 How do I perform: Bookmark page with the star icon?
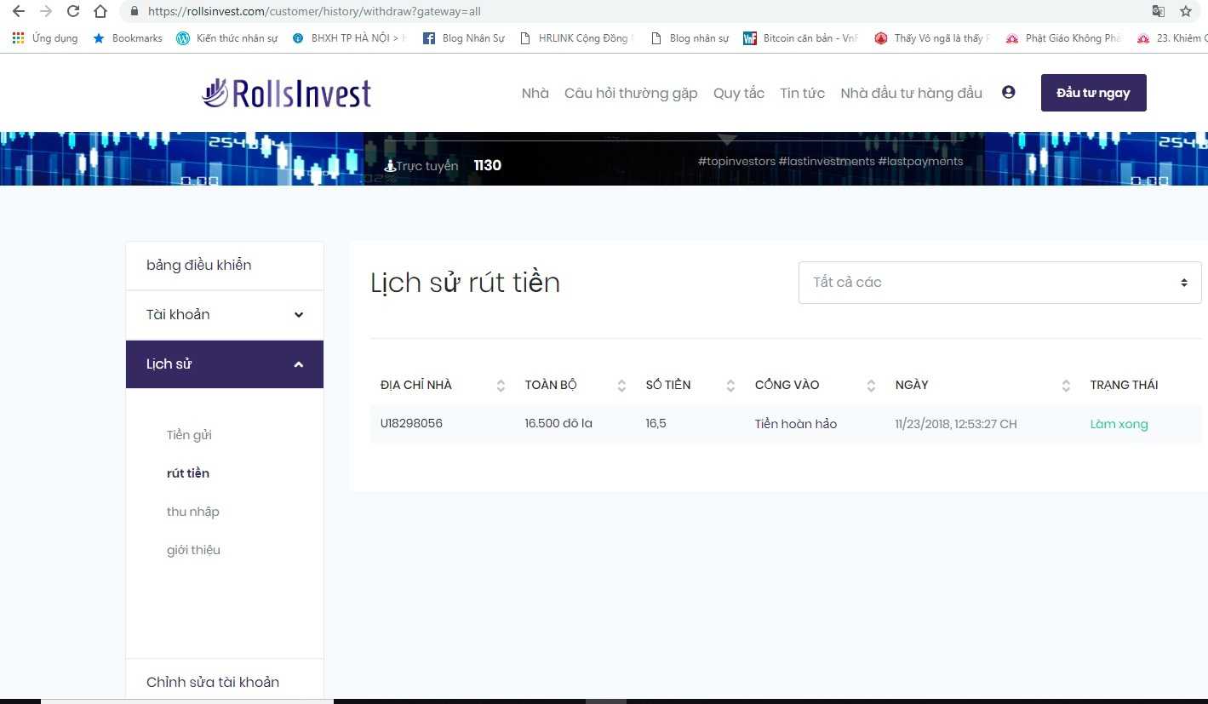[1185, 12]
